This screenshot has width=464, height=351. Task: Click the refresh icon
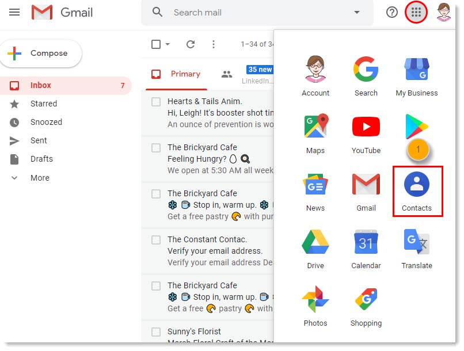(x=191, y=44)
